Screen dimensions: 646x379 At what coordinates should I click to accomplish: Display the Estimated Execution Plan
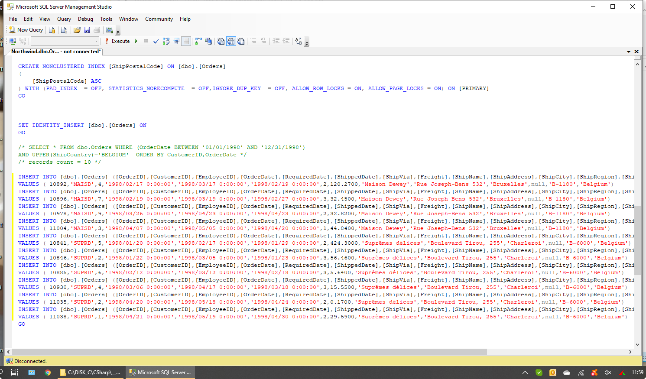point(166,41)
